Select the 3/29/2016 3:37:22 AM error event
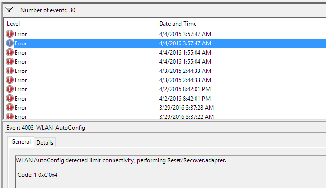 [x=165, y=116]
